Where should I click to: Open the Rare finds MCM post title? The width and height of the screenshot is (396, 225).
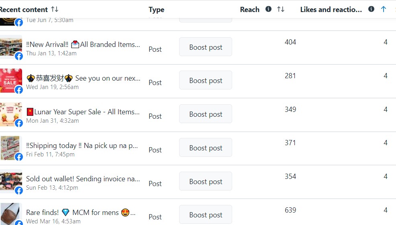click(80, 213)
